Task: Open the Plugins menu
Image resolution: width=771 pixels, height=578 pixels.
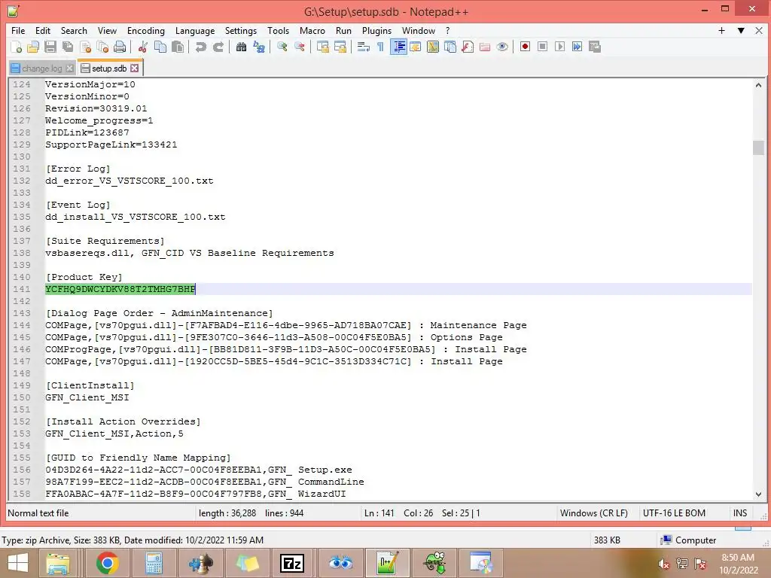Action: (376, 30)
